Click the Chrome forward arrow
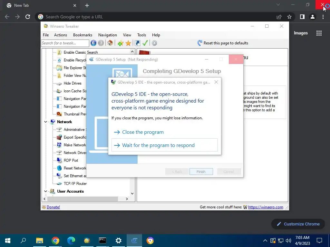 (x=17, y=17)
